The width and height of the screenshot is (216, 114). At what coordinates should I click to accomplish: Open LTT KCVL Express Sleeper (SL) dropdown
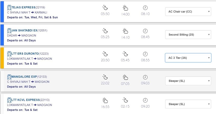tap(188, 104)
